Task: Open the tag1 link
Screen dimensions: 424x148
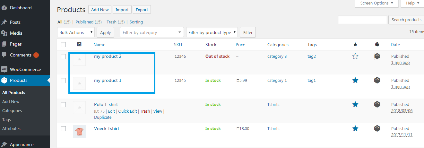Action: pos(312,80)
